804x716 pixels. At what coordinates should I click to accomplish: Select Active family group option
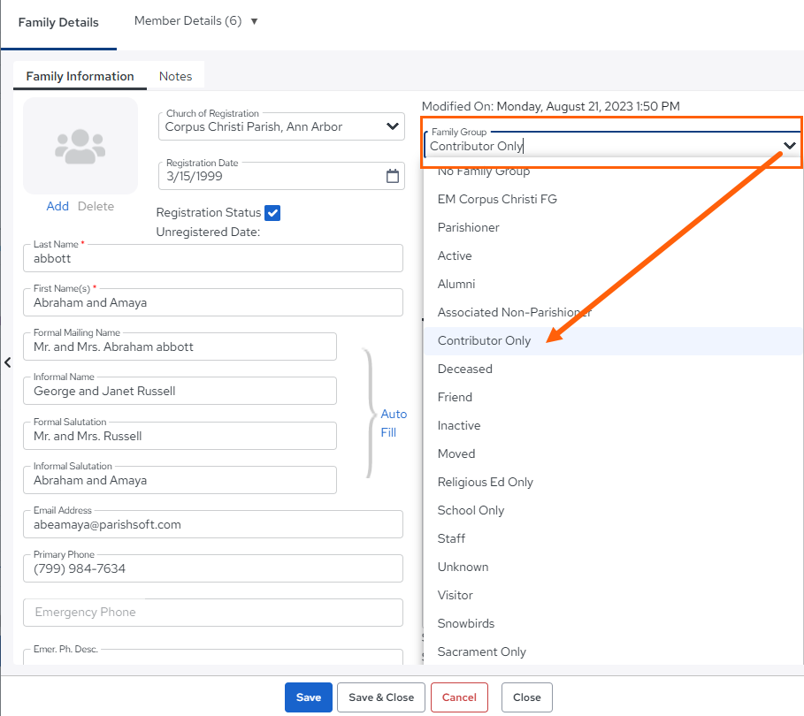(613, 255)
